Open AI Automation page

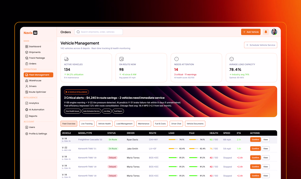pos(35,110)
